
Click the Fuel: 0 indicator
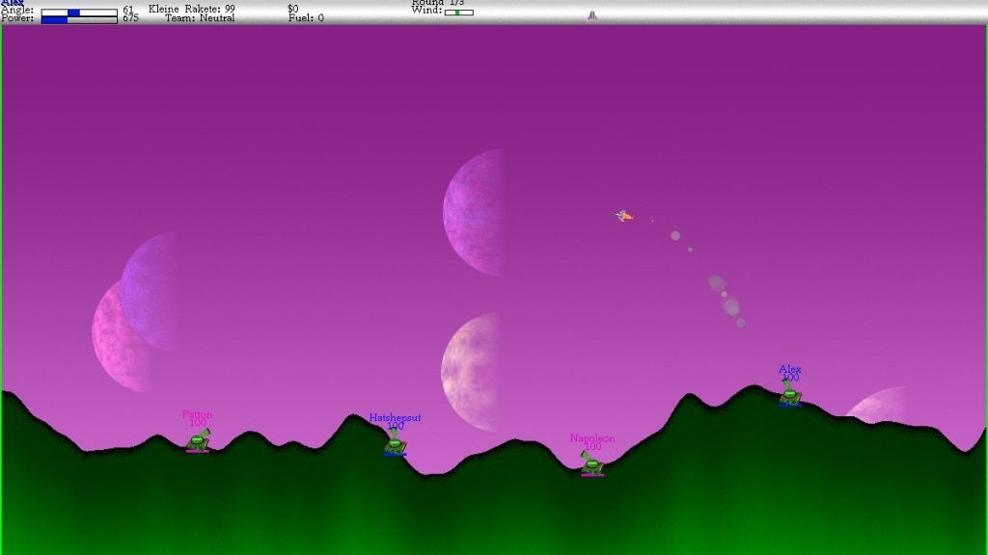coord(306,18)
